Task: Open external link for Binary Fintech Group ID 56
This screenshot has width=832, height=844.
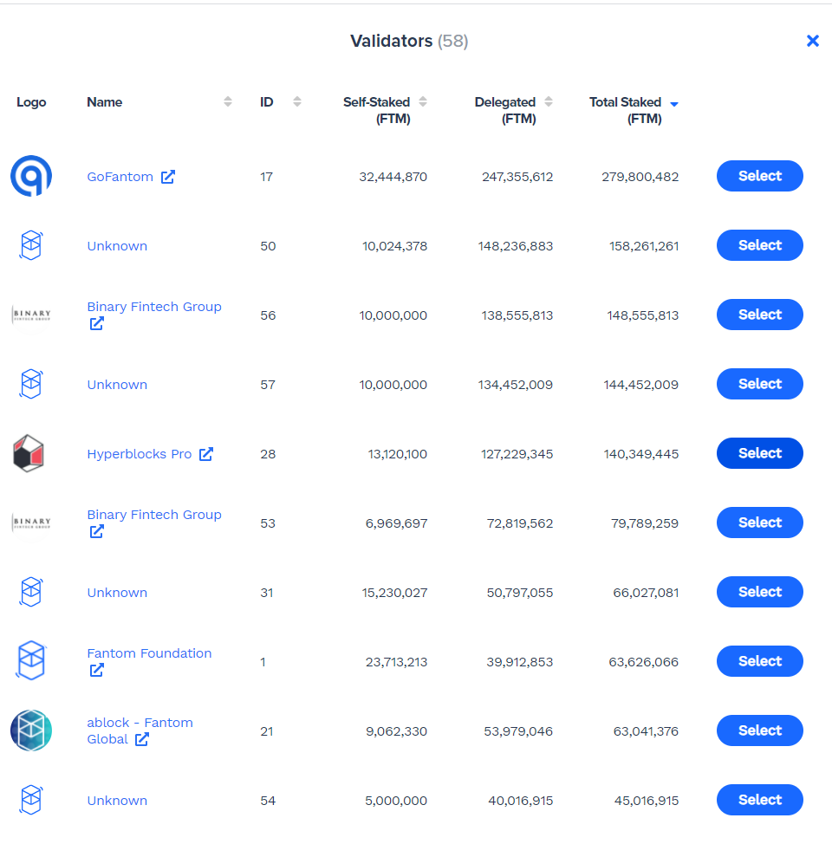Action: click(97, 323)
